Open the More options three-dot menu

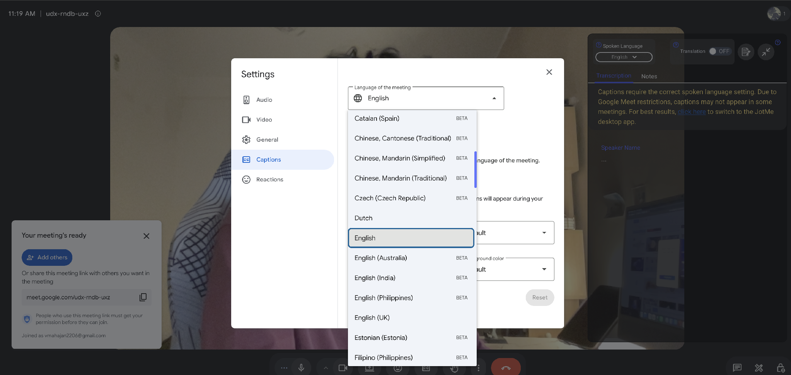coord(478,368)
